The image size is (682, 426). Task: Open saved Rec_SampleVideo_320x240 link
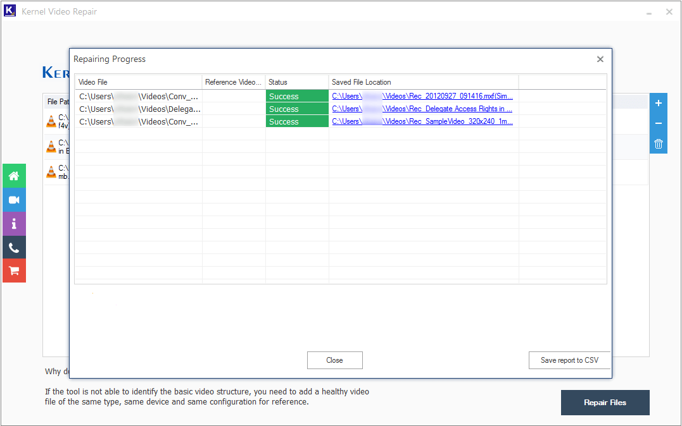(422, 121)
